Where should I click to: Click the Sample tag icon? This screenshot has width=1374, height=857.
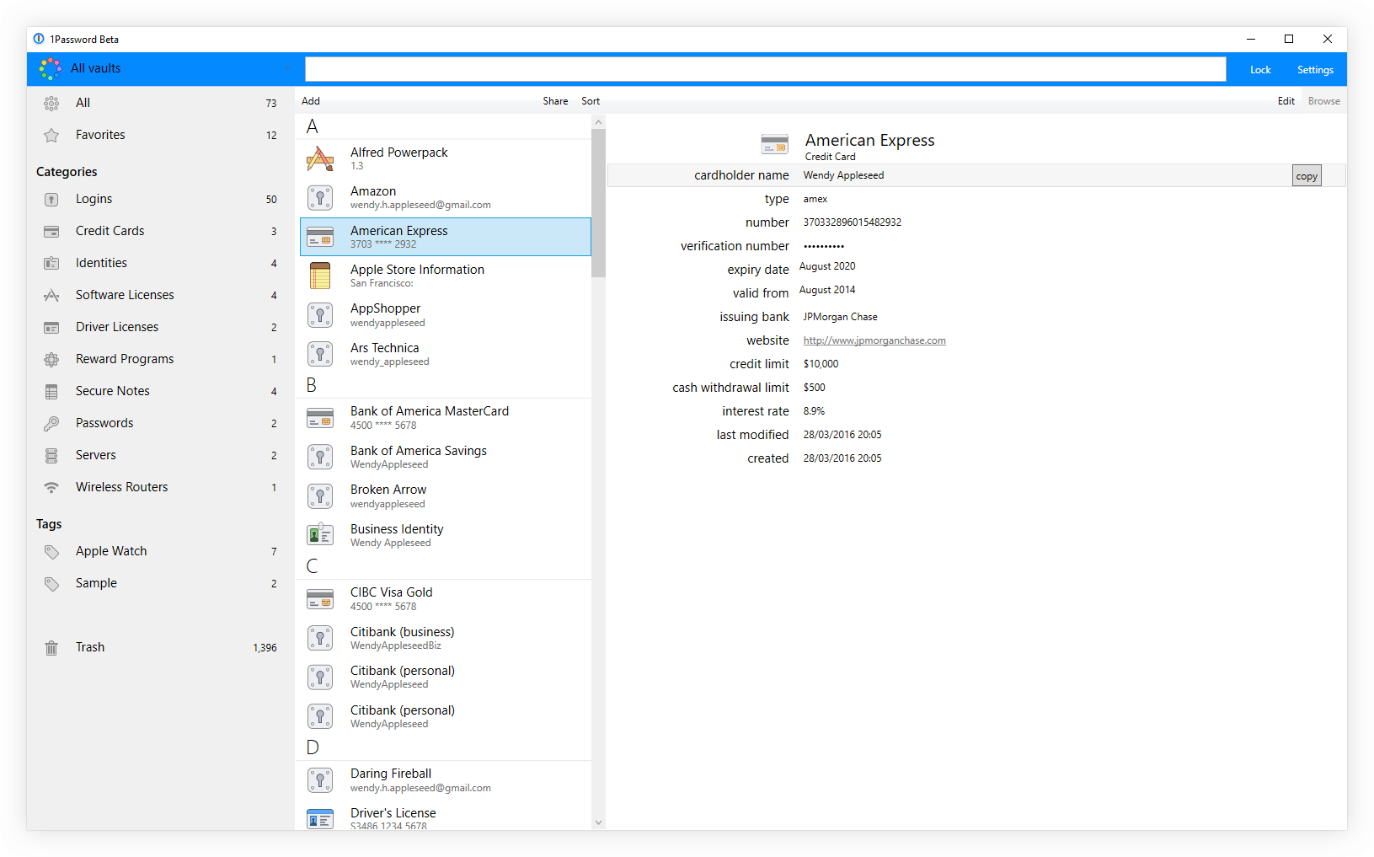51,584
